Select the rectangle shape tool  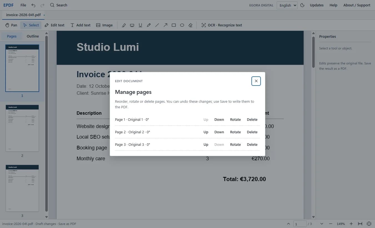point(174,25)
